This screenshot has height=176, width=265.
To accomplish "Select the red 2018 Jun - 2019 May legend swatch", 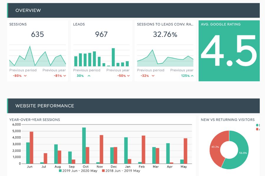I will pos(103,171).
